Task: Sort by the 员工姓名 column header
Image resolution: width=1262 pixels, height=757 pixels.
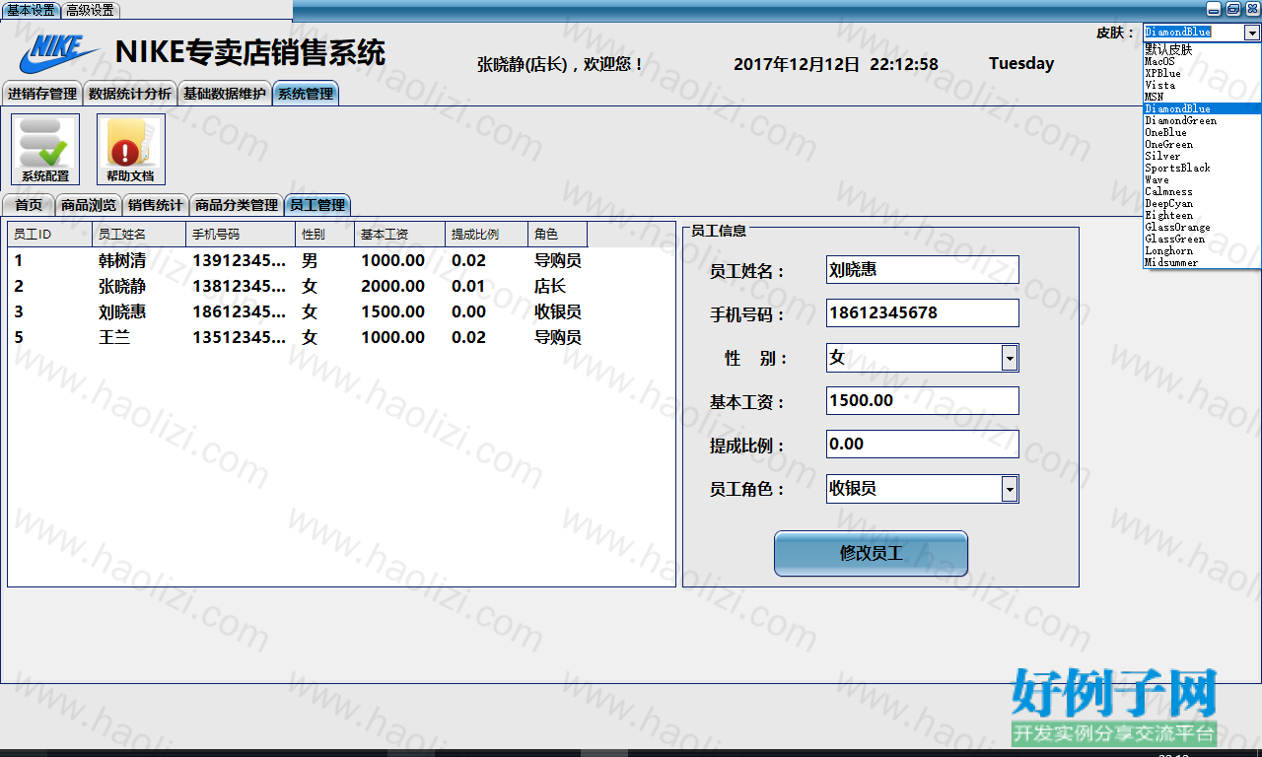Action: click(139, 235)
